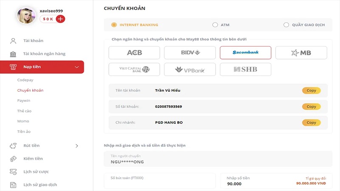
Task: Copy the account number 020087593569
Action: tap(312, 107)
